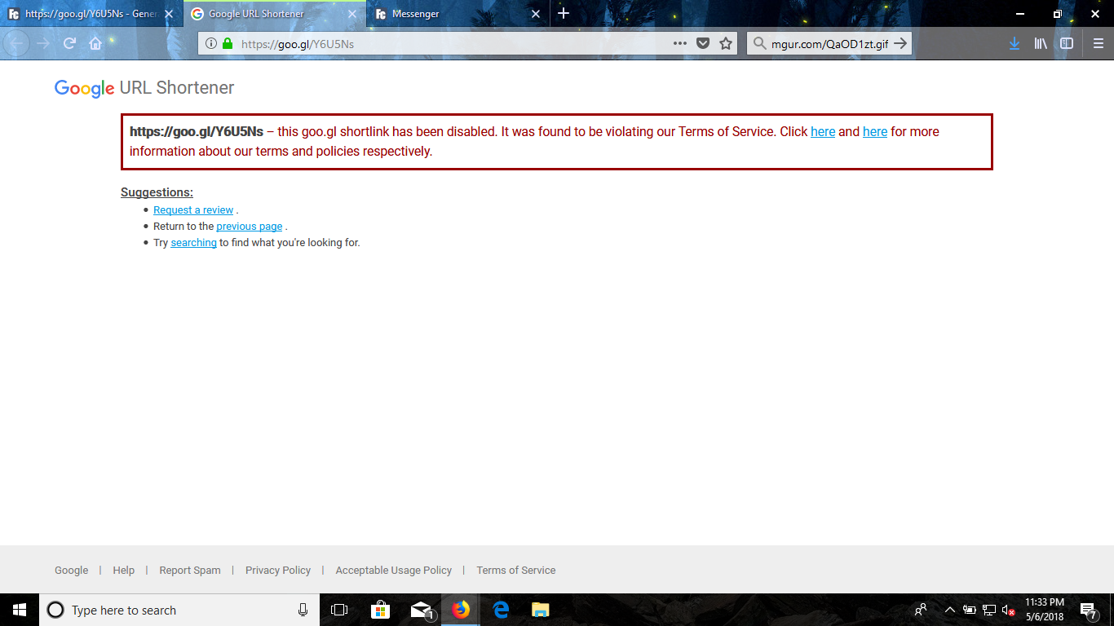Open the Action Center notifications
The width and height of the screenshot is (1114, 626).
[x=1088, y=610]
